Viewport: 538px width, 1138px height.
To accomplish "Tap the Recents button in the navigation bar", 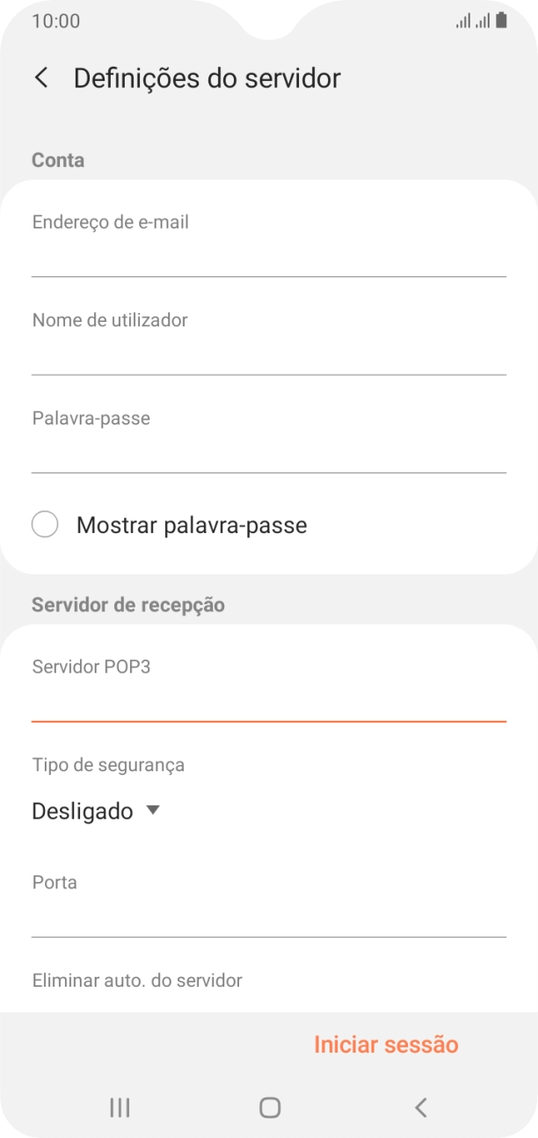I will pyautogui.click(x=119, y=1108).
